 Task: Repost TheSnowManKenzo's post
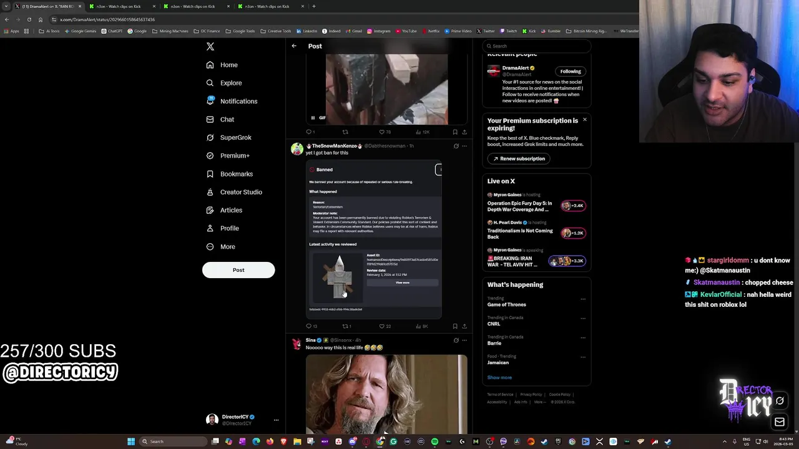345,326
